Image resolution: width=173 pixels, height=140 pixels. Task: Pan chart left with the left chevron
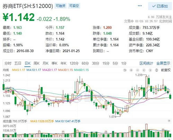(x=144, y=70)
